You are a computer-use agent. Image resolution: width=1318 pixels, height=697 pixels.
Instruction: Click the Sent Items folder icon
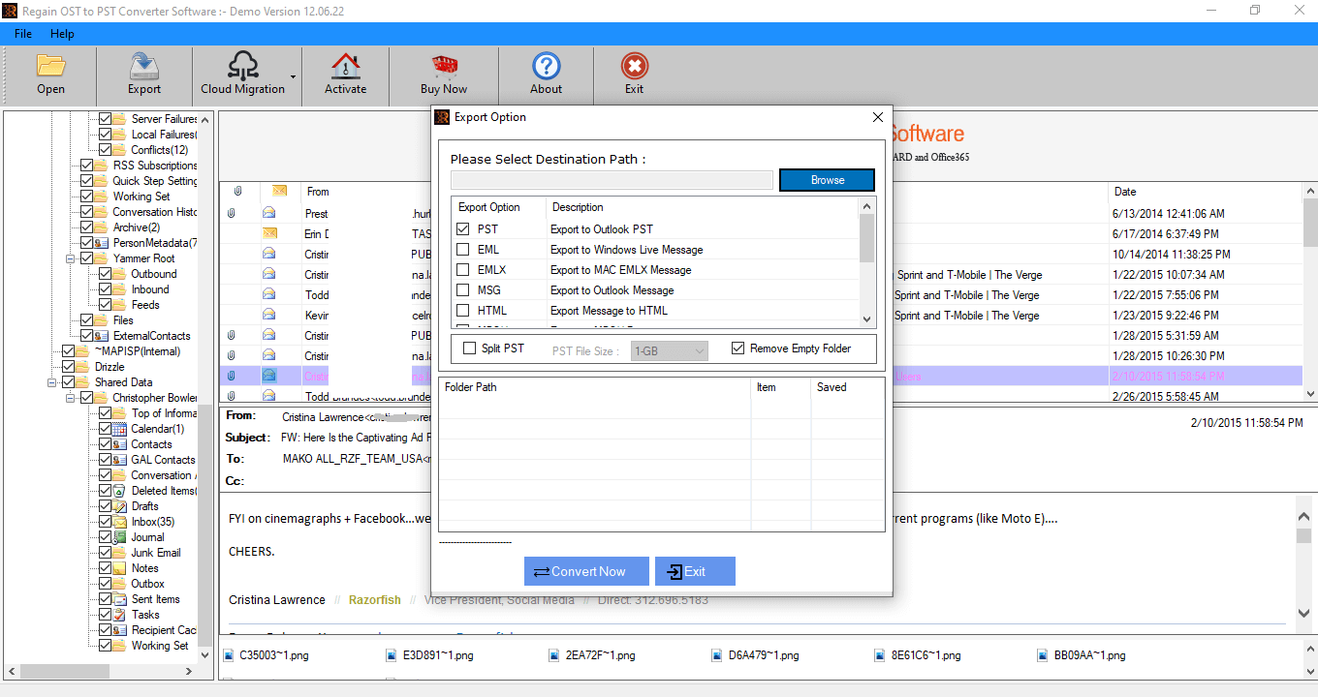tap(120, 599)
